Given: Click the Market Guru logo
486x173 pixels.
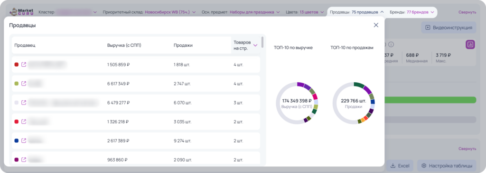Looking at the screenshot, I should (x=22, y=12).
